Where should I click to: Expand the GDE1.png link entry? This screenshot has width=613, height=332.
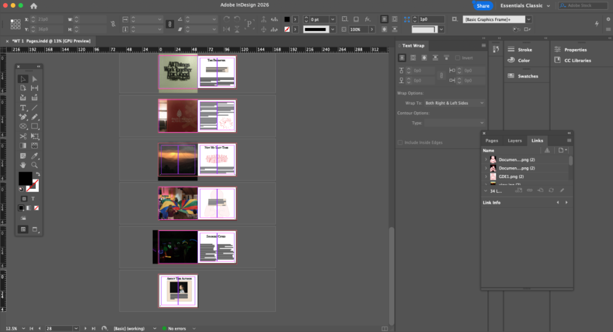click(486, 177)
